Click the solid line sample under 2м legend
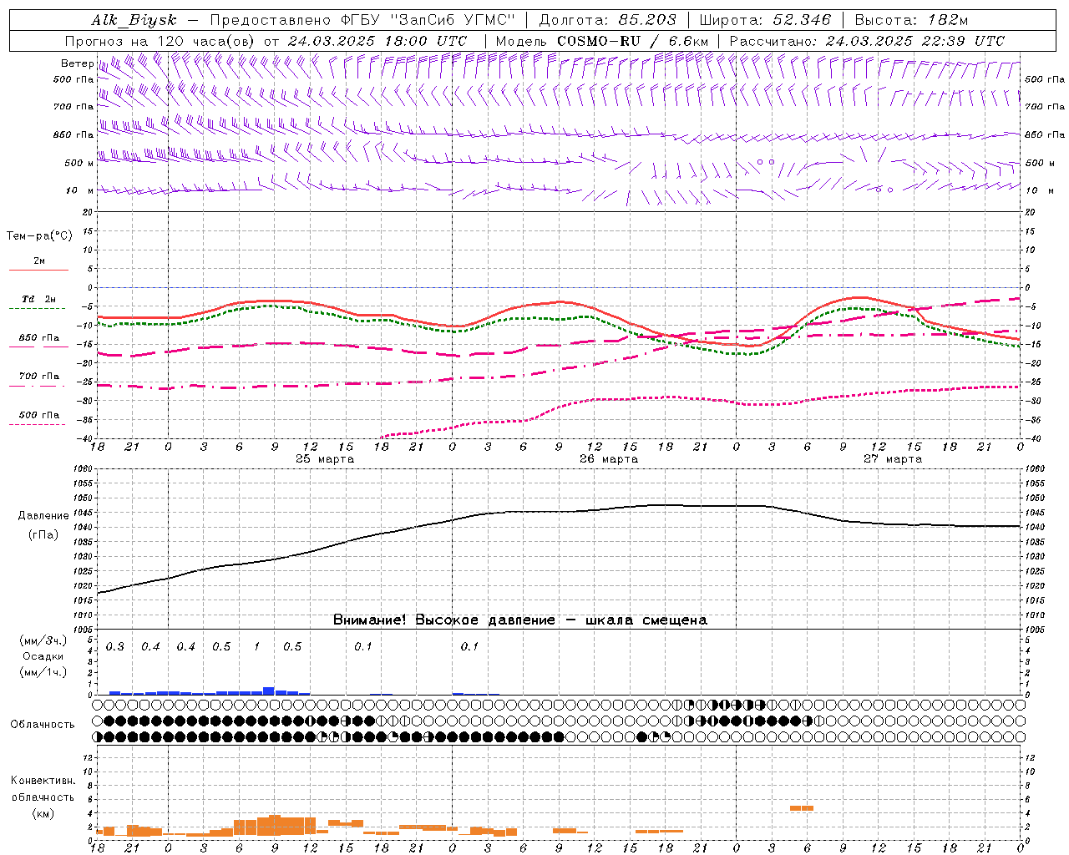1069x855 pixels. (38, 271)
